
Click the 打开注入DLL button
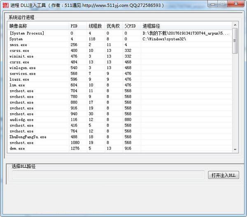click(x=223, y=175)
